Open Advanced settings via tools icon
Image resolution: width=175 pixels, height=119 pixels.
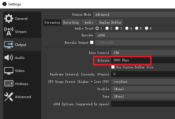pos(8,97)
